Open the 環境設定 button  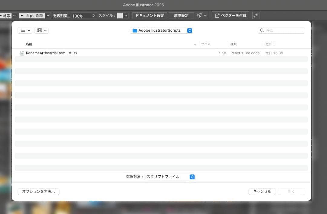tap(181, 15)
